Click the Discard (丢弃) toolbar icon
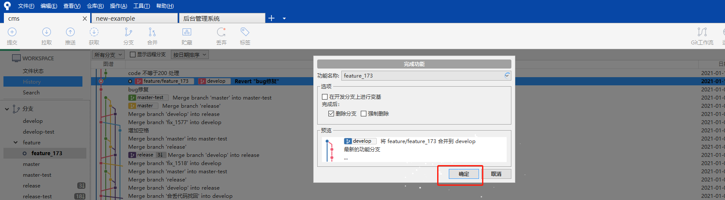This screenshot has height=200, width=725. [221, 32]
